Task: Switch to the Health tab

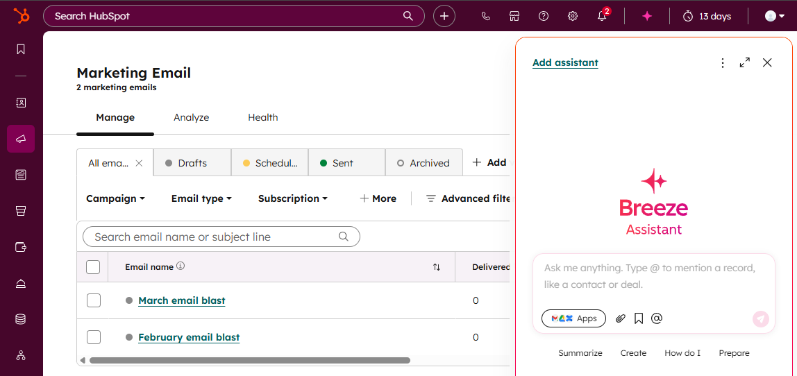Action: pos(263,117)
